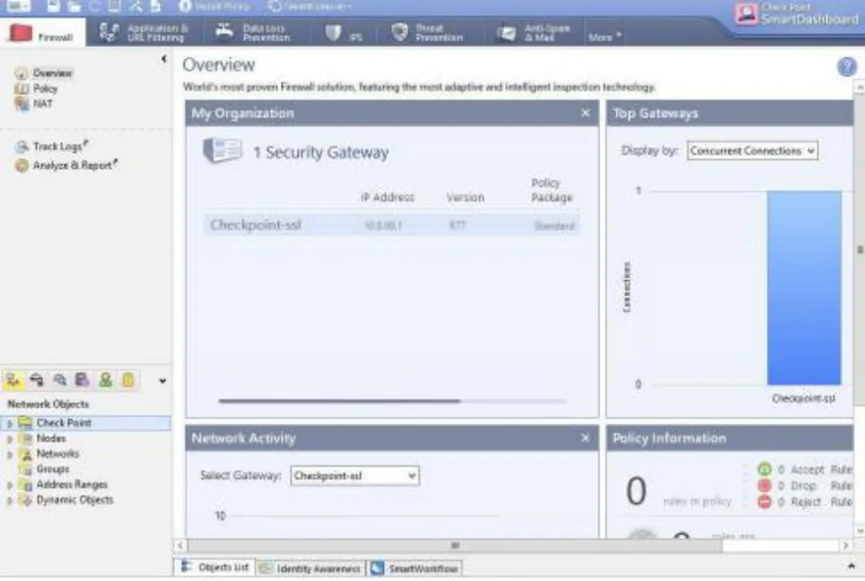Expand the Check Point tree node
The height and width of the screenshot is (581, 865).
(9, 424)
